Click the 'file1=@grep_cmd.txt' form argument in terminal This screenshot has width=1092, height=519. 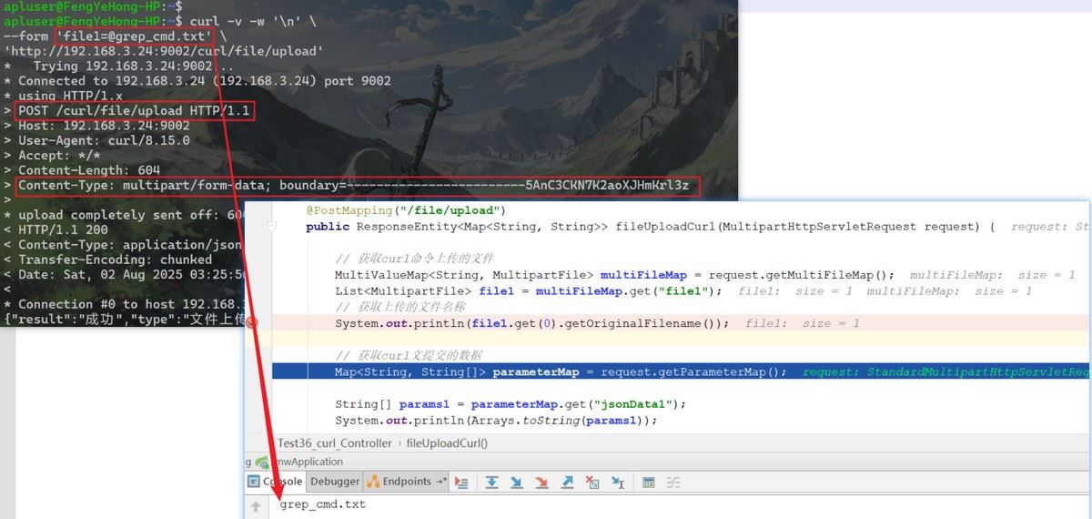point(135,37)
